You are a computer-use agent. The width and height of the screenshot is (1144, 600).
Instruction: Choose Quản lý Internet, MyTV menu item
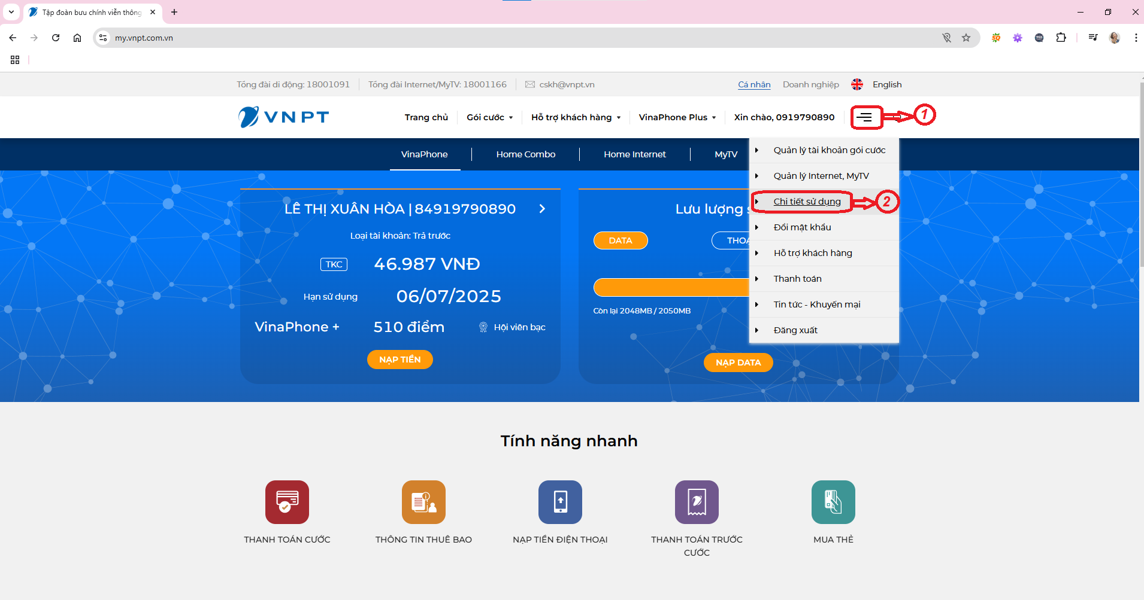pos(824,176)
